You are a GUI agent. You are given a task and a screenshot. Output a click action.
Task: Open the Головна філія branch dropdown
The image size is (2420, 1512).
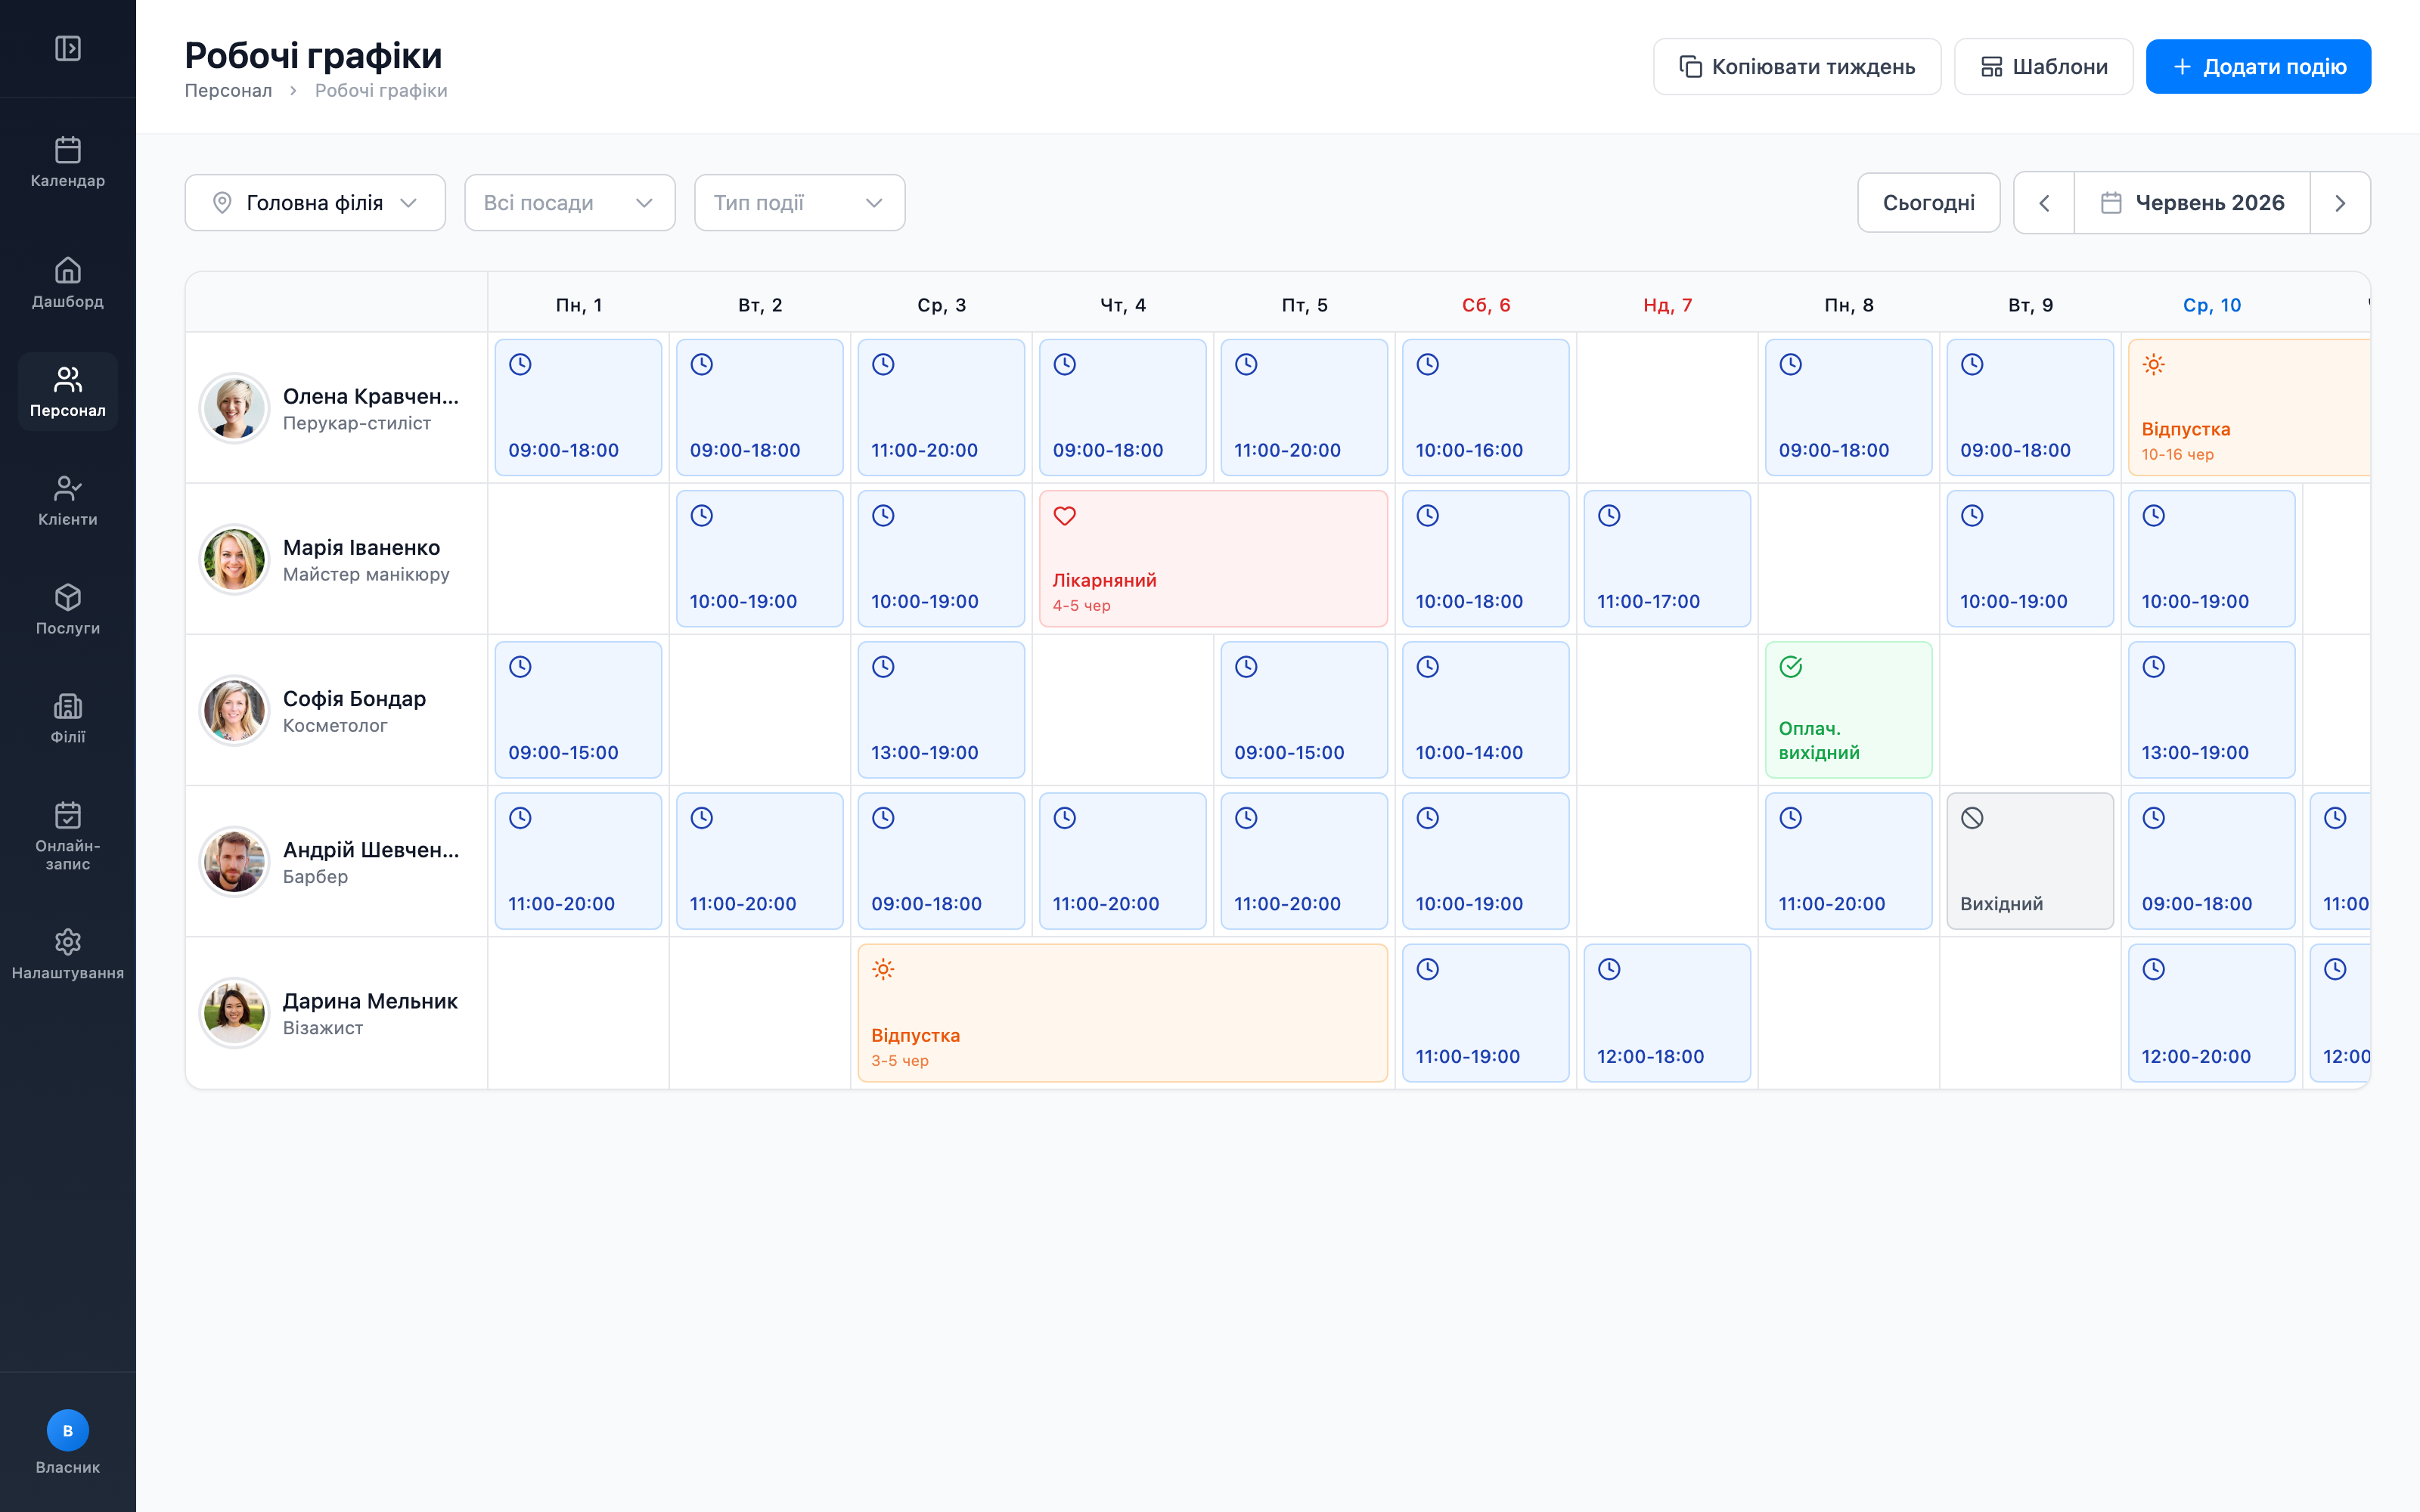(315, 203)
